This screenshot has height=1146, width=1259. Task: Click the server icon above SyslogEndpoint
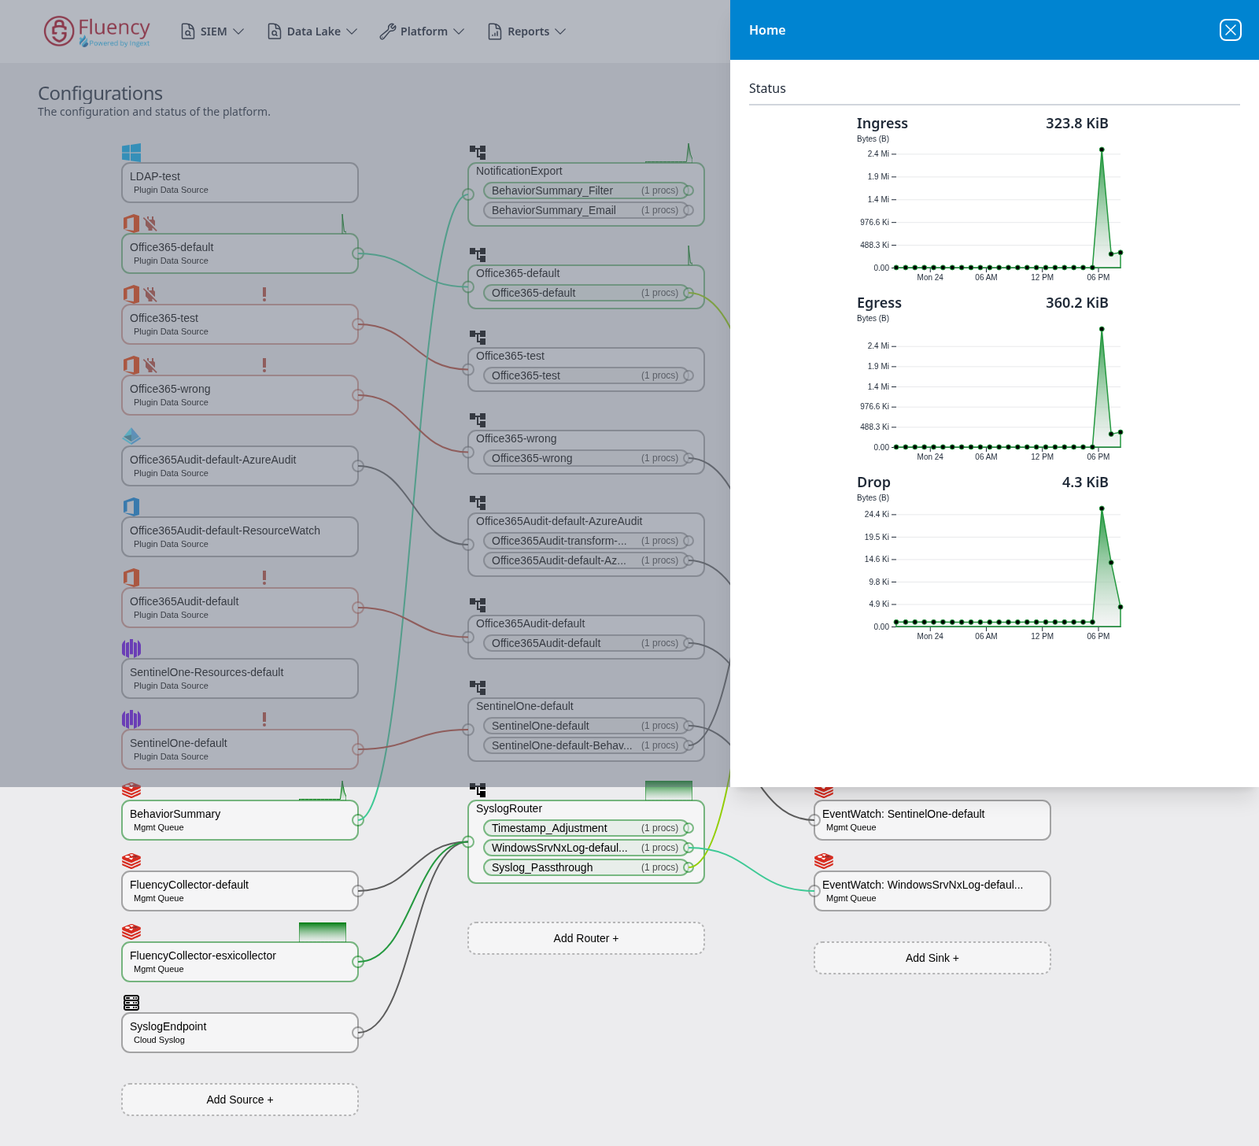click(x=131, y=1003)
